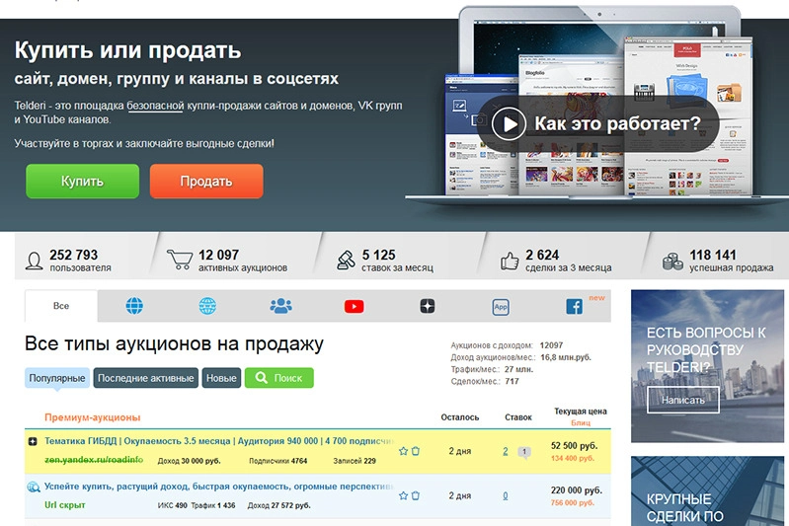Click the orange Продать button
The height and width of the screenshot is (526, 789).
[206, 181]
